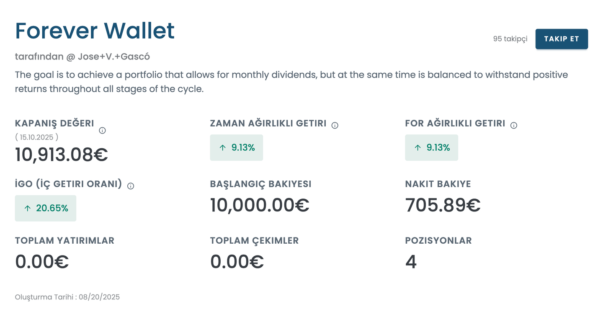This screenshot has width=603, height=317.
Task: Click the Toplam Yatırımlar 0.00€ value
Action: click(x=42, y=262)
